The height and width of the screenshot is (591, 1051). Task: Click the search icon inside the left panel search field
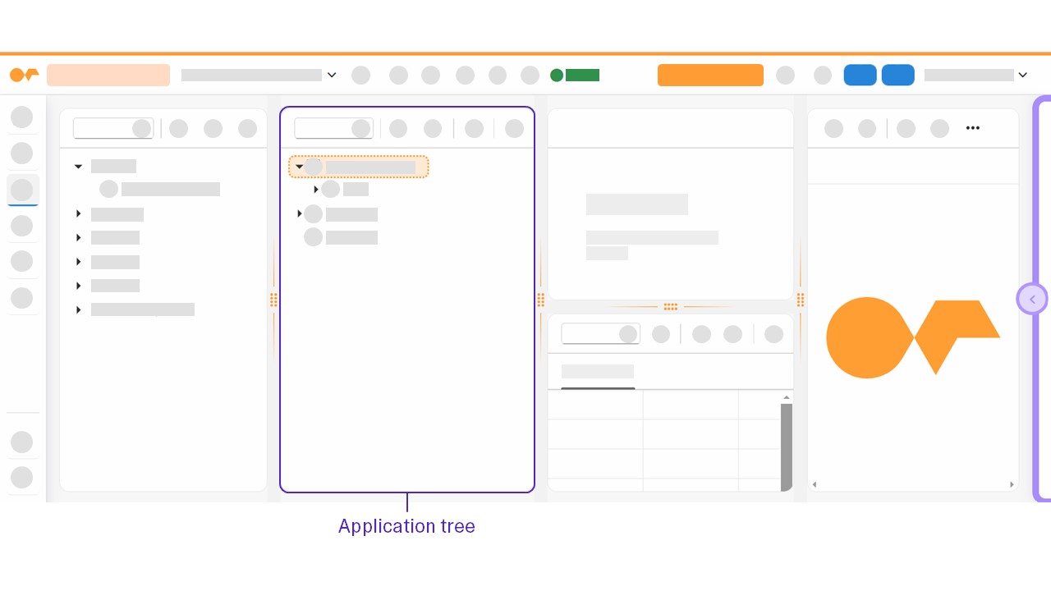pos(141,128)
